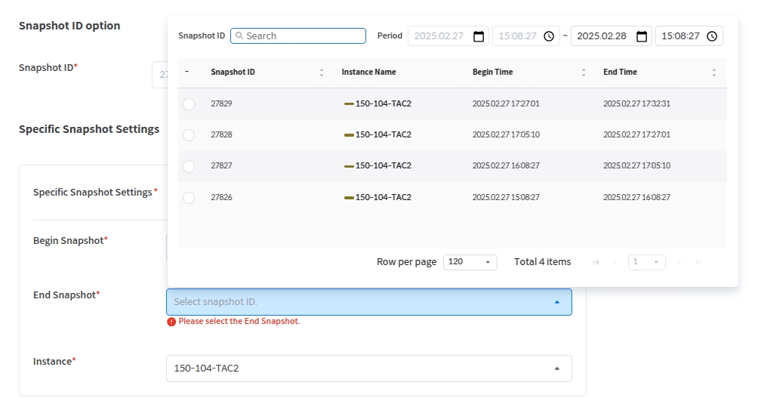
Task: Go to last page of snapshot list
Action: [698, 262]
